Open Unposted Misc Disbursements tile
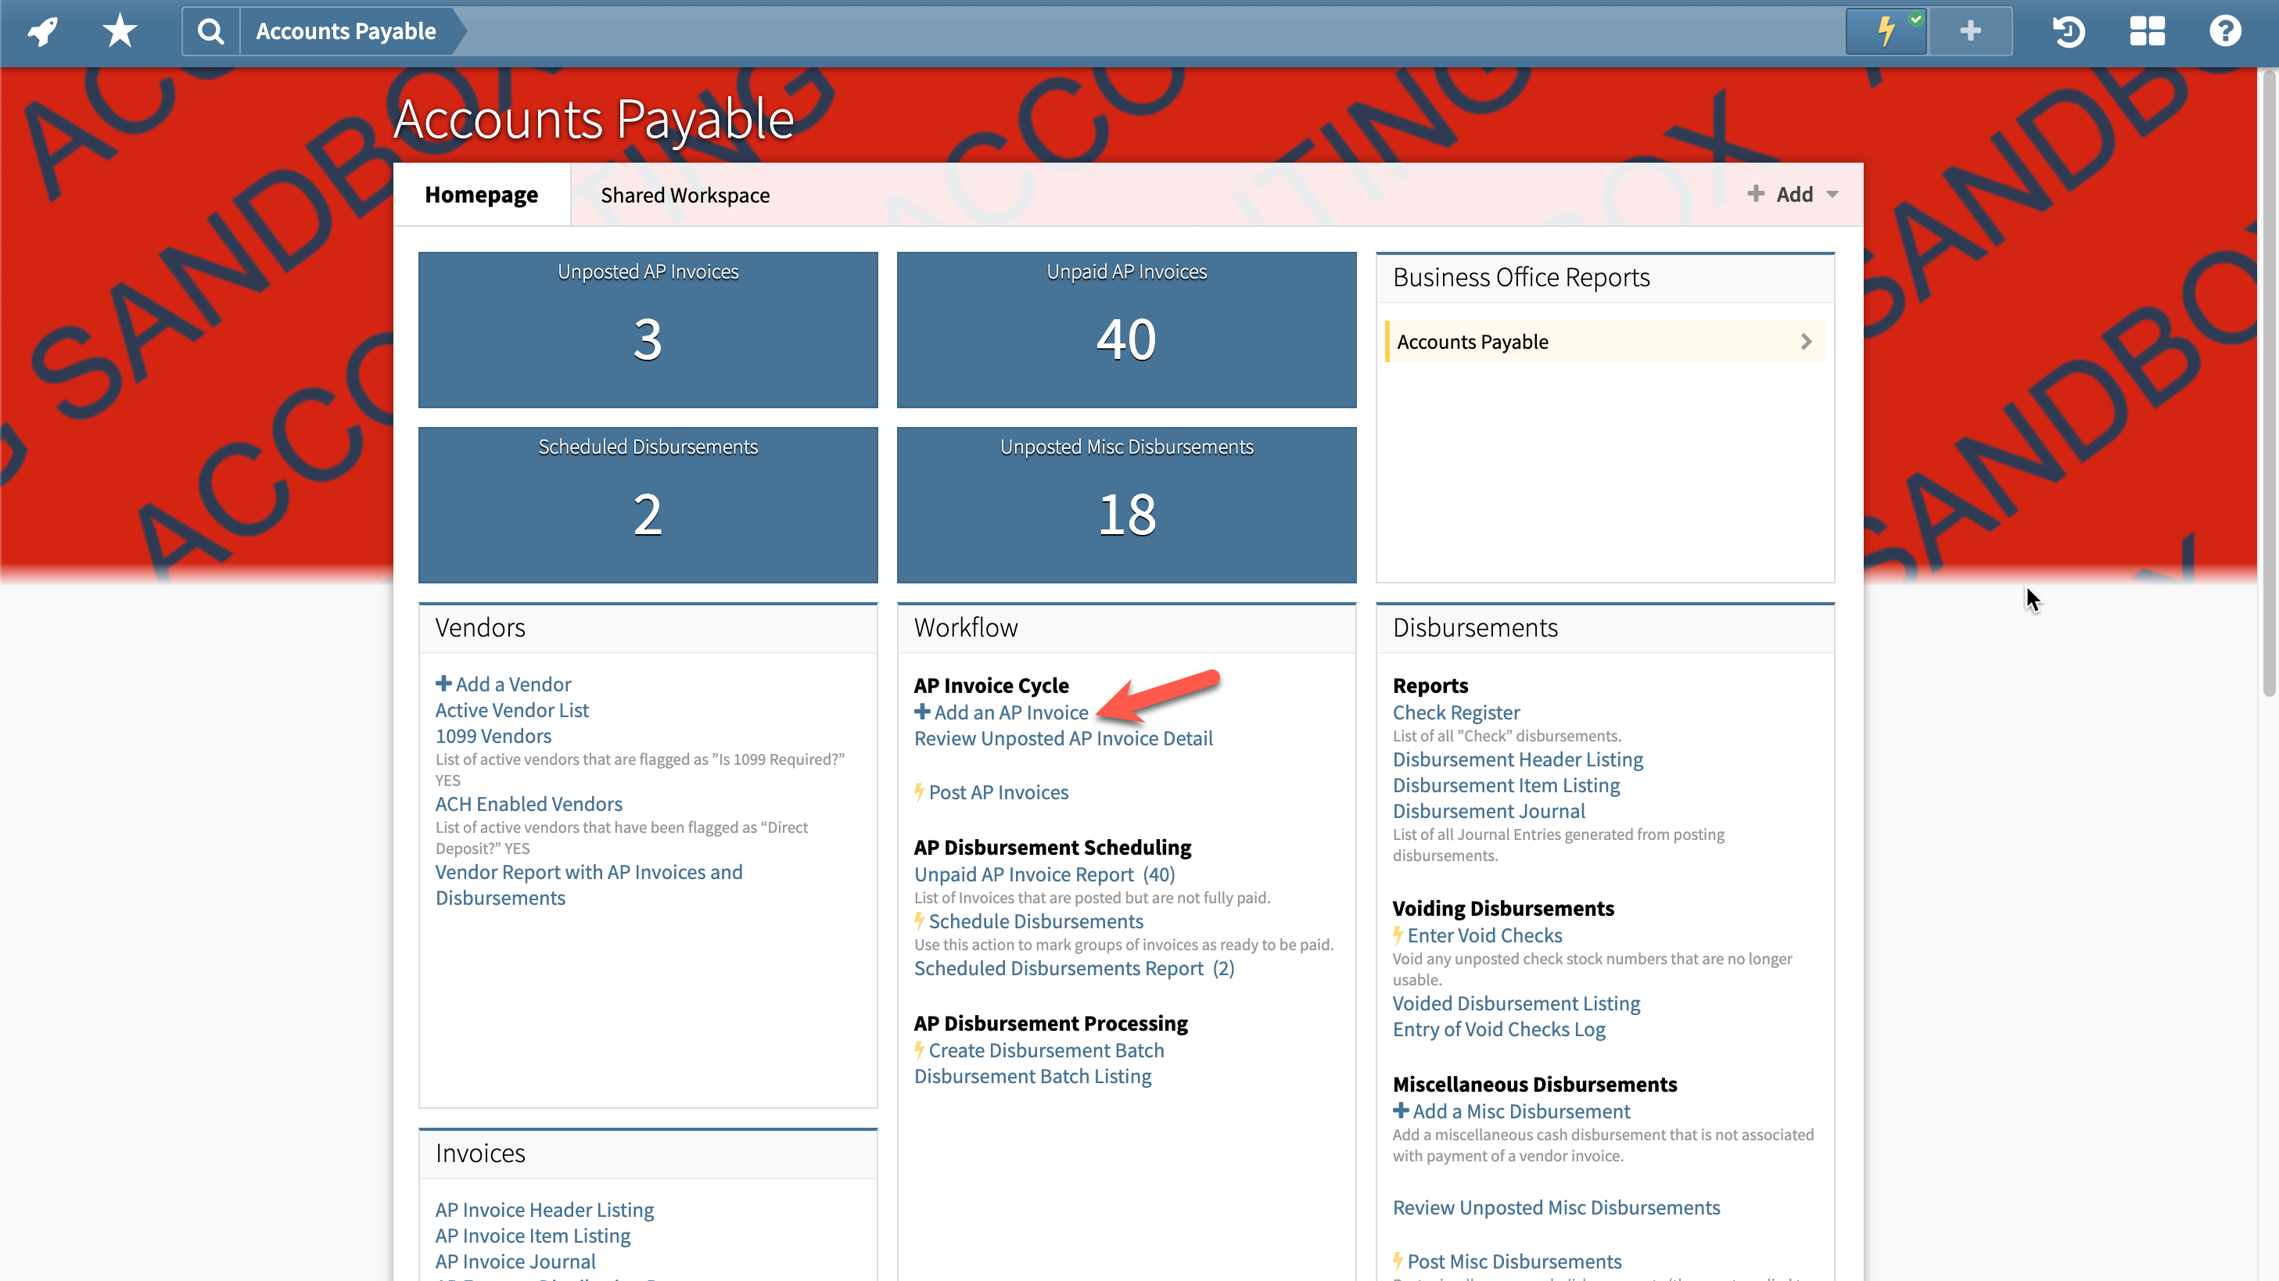 point(1126,505)
